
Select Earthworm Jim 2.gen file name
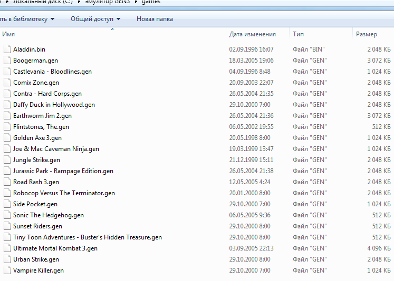[x=42, y=116]
